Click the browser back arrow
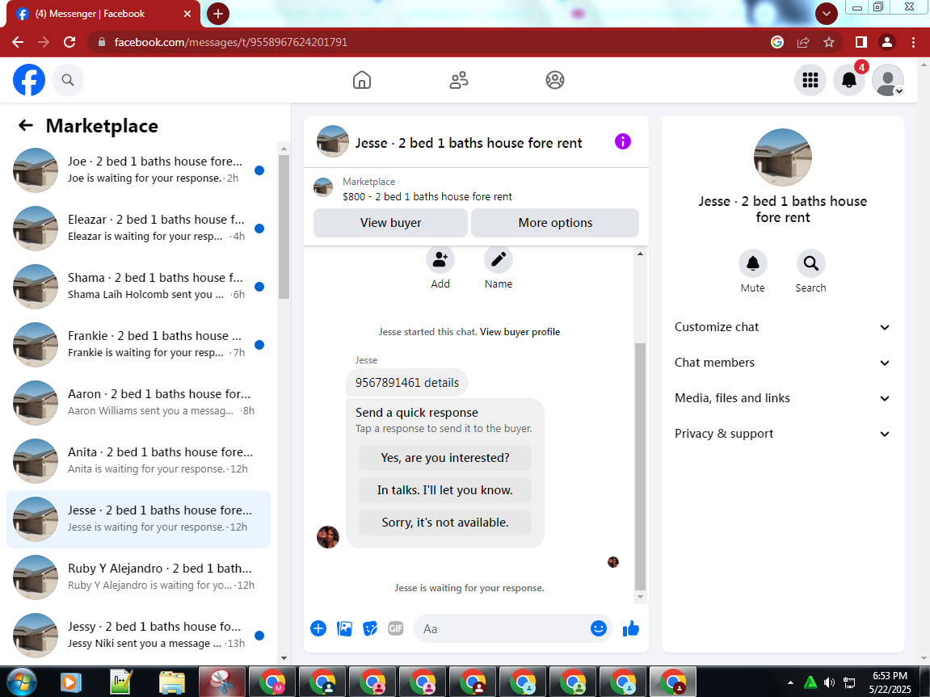 (18, 42)
